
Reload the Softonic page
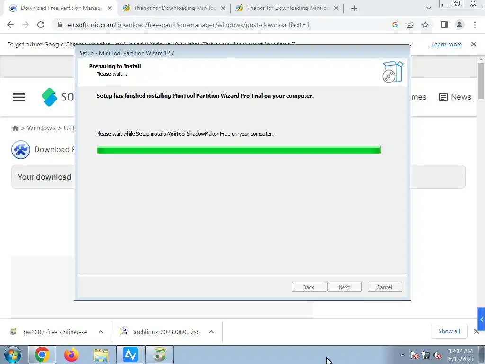tap(41, 25)
